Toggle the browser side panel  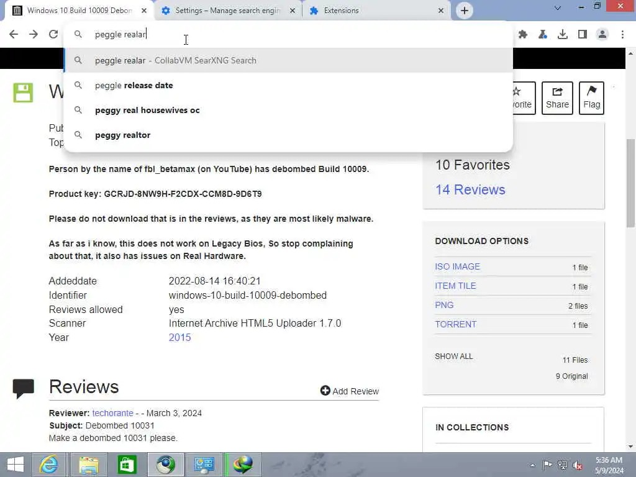583,35
